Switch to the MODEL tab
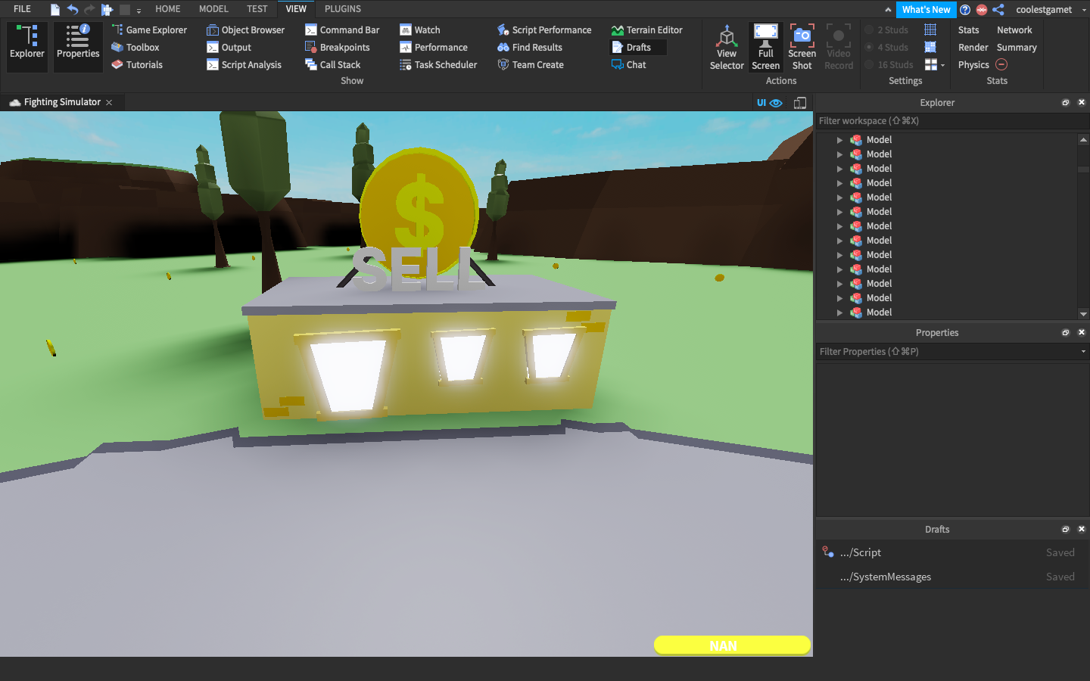The image size is (1090, 681). tap(213, 9)
